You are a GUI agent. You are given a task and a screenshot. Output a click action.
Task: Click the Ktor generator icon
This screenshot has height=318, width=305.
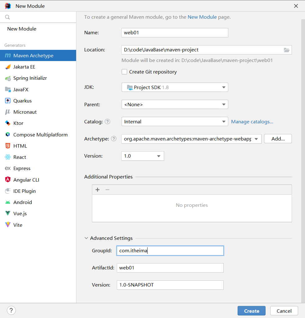pyautogui.click(x=8, y=123)
